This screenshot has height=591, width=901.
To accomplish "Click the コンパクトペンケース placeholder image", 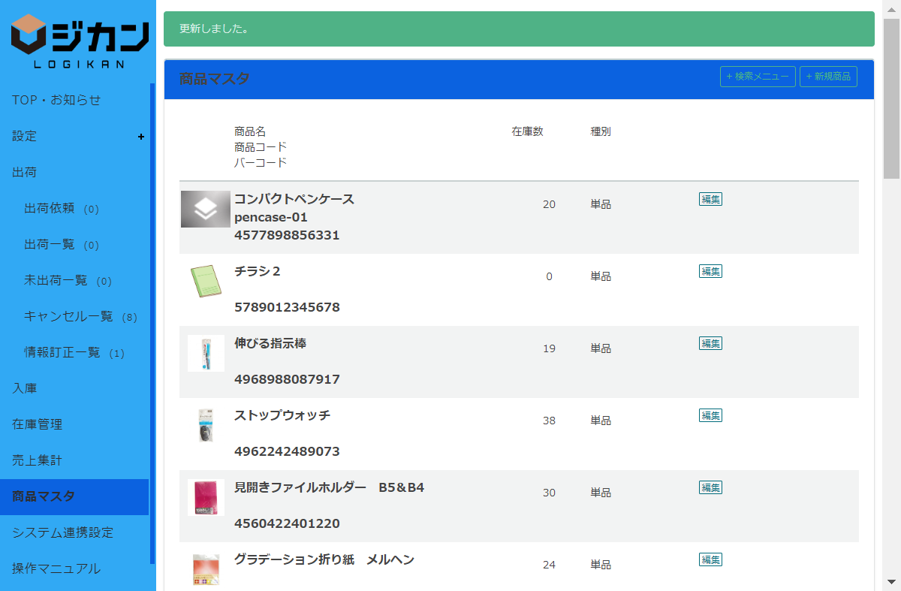I will [x=206, y=210].
